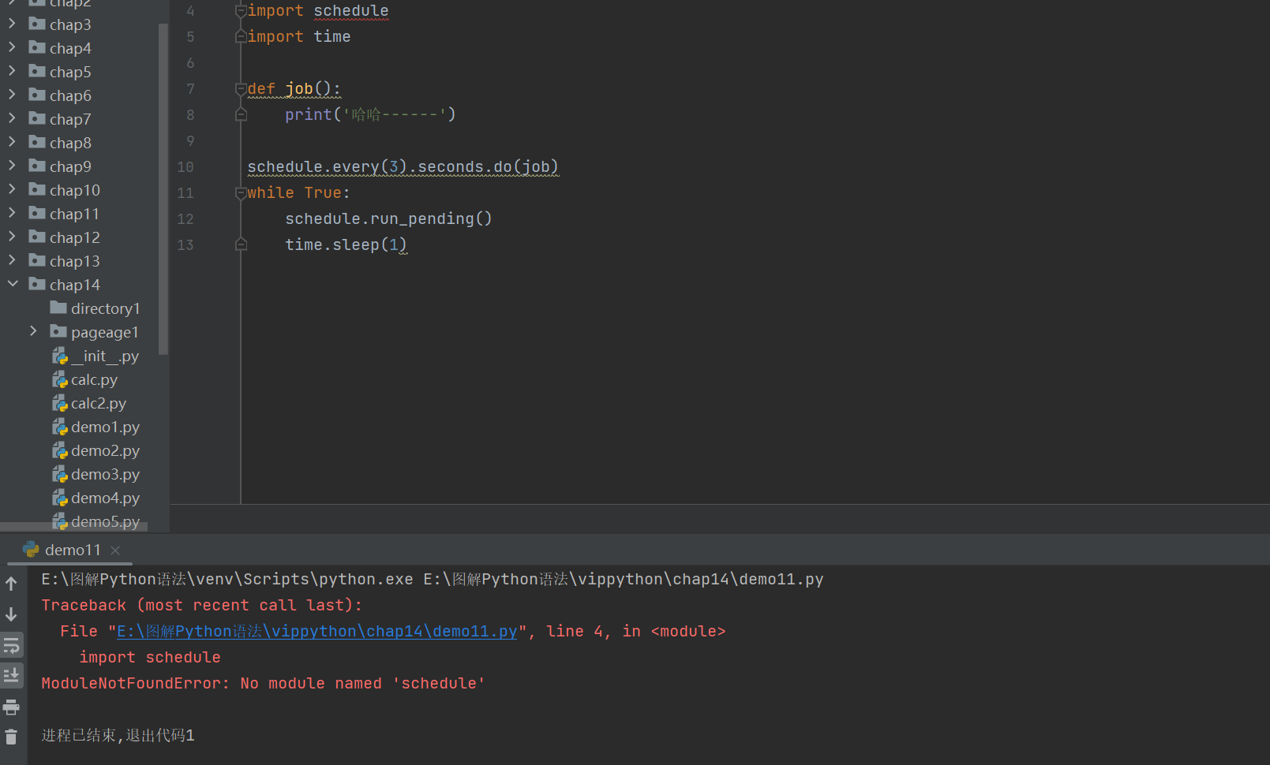Click the down-arrow icon in run console

pyautogui.click(x=11, y=614)
